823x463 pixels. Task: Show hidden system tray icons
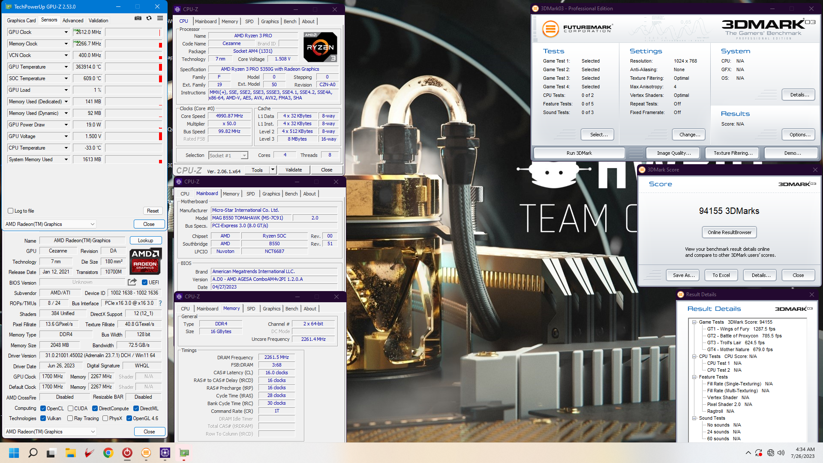coord(748,453)
